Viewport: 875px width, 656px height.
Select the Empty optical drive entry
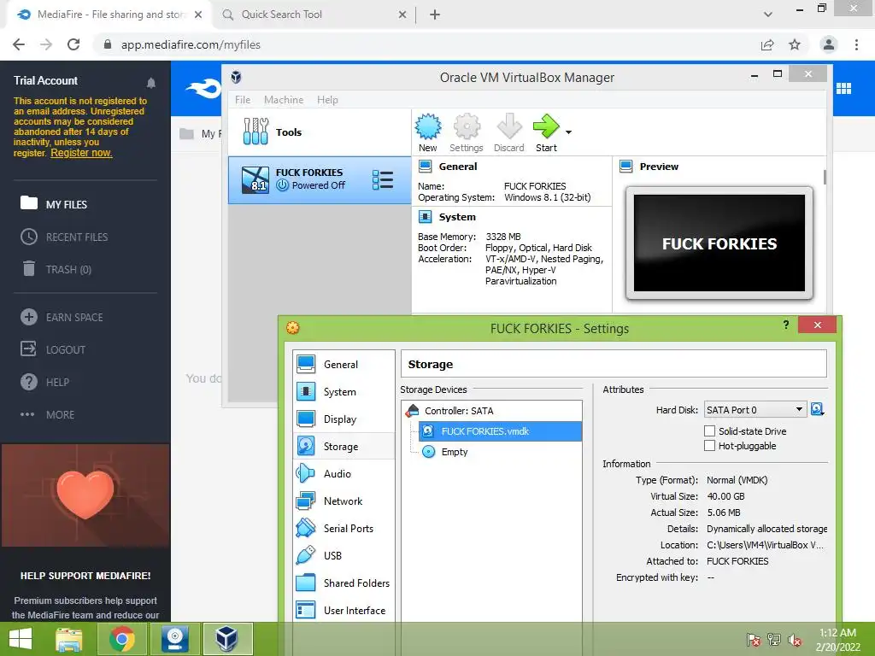click(500, 452)
